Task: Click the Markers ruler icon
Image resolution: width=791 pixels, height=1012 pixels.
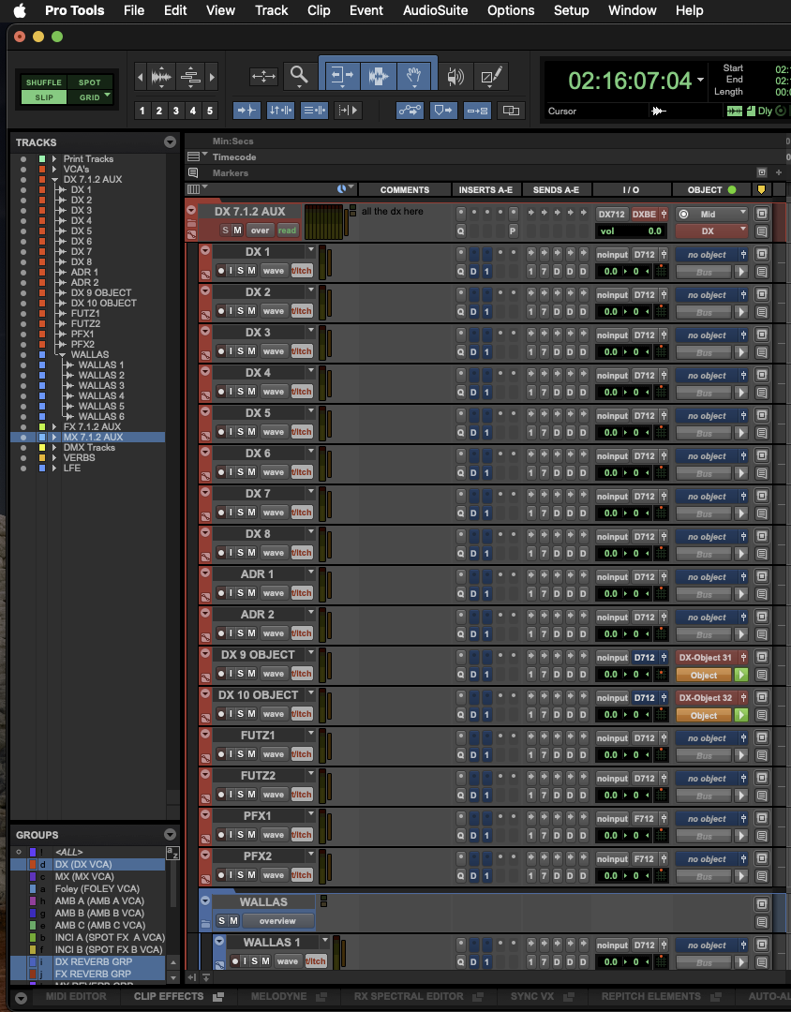Action: [193, 172]
